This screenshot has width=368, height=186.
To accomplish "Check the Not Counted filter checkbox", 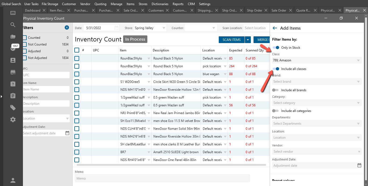I will click(x=25, y=44).
